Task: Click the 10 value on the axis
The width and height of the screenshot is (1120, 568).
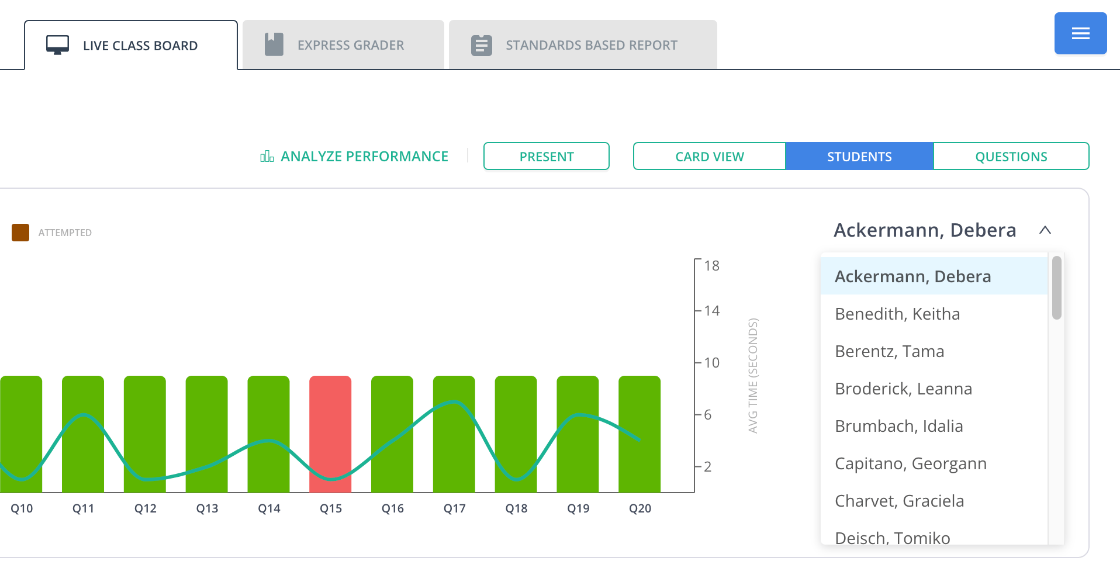Action: tap(711, 363)
